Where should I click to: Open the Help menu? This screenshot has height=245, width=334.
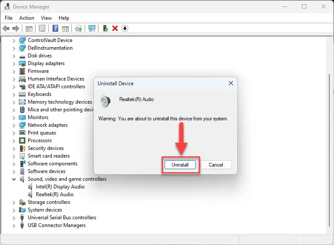[64, 18]
